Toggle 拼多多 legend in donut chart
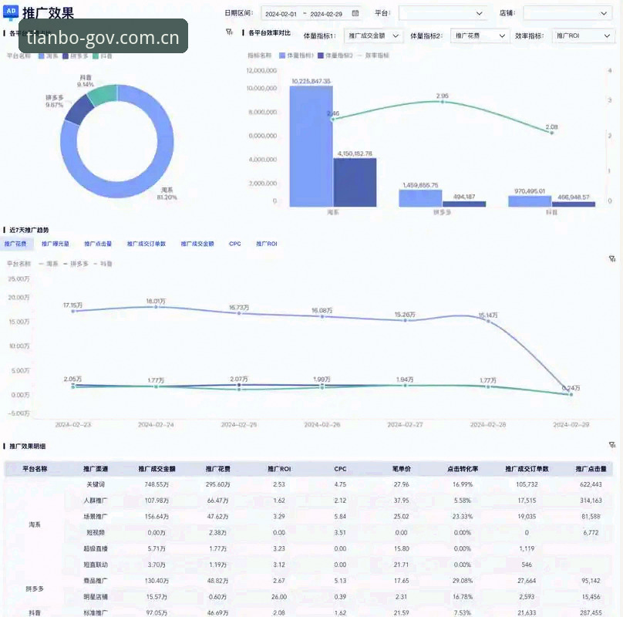This screenshot has width=623, height=617. [75, 56]
